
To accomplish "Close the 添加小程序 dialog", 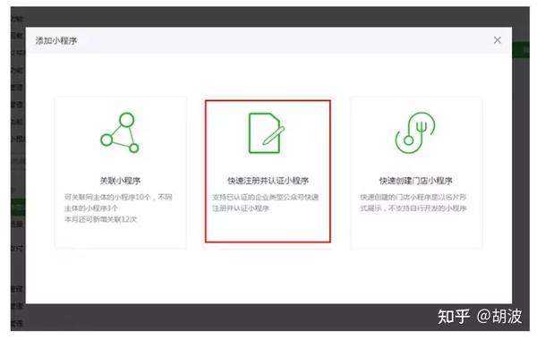I will [x=498, y=40].
